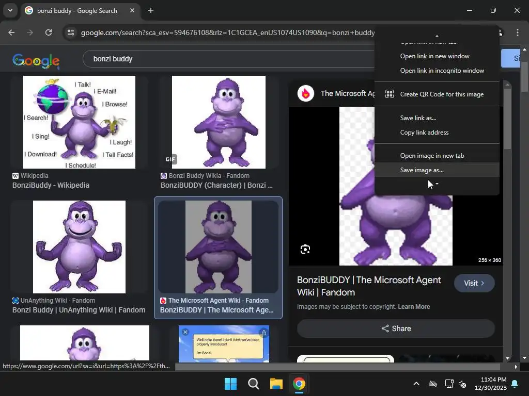Screen dimensions: 529x396
Task: Open Chrome three-dot menu
Action: [518, 32]
